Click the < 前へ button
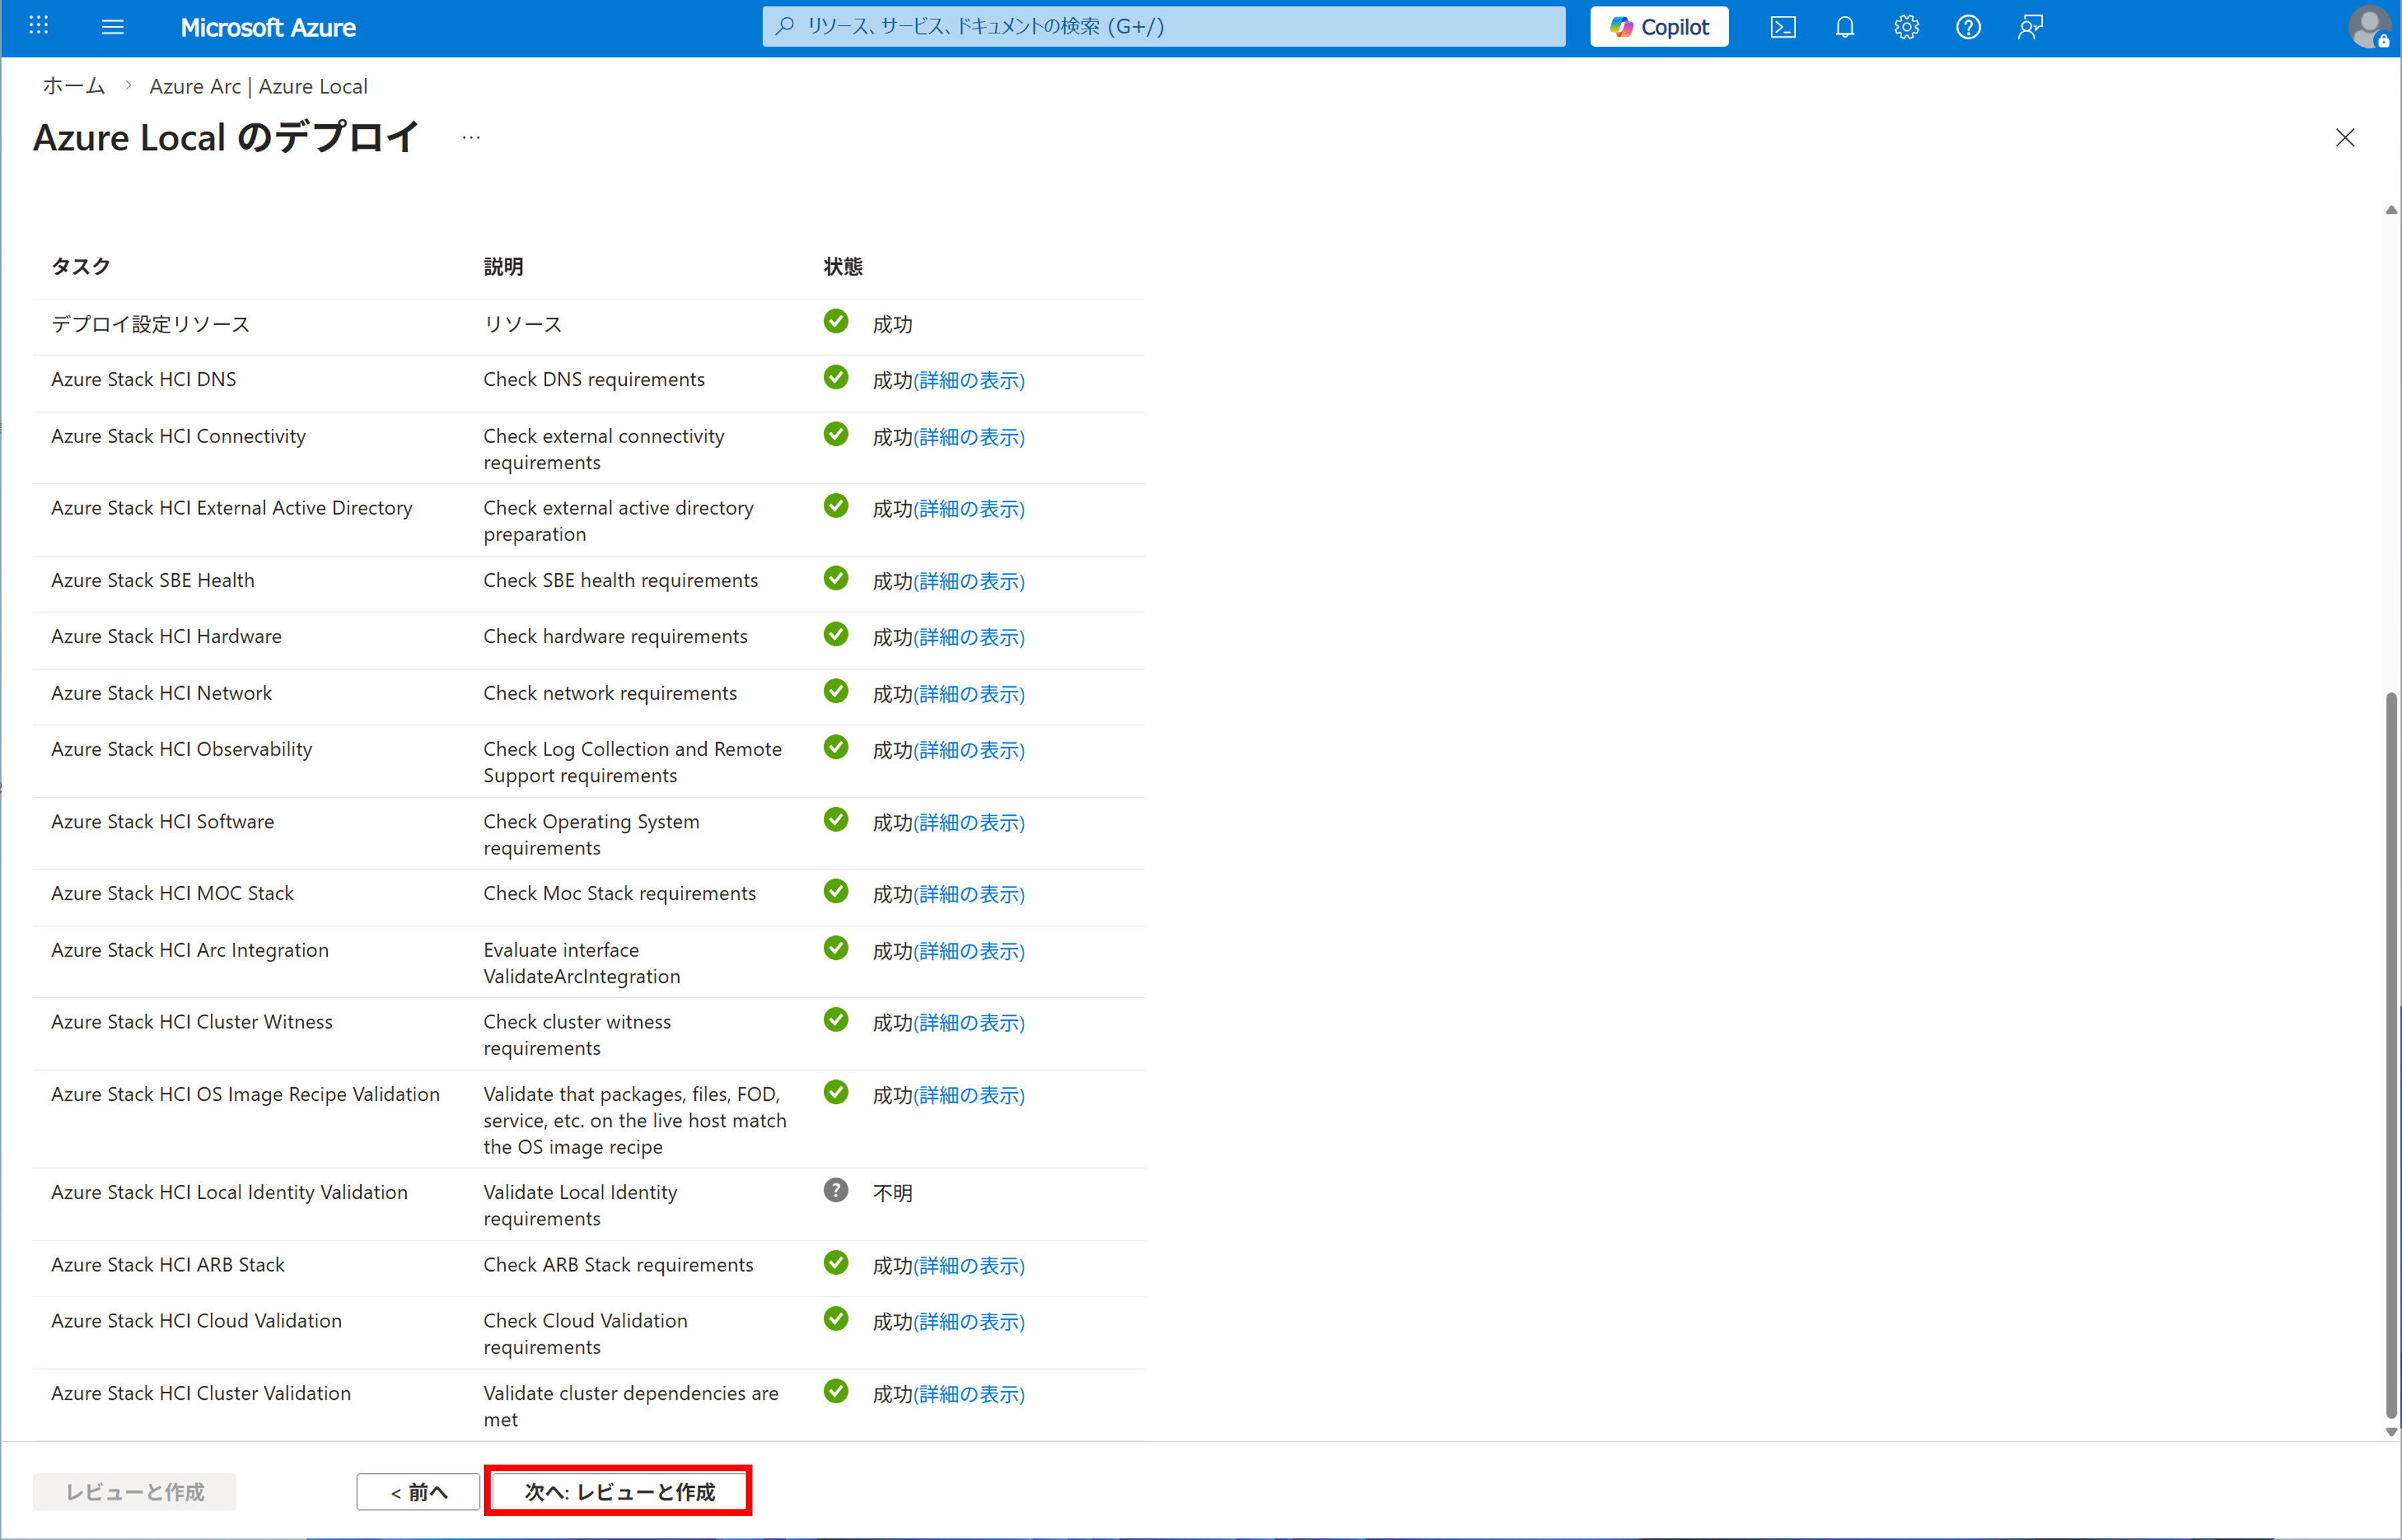 pos(418,1492)
